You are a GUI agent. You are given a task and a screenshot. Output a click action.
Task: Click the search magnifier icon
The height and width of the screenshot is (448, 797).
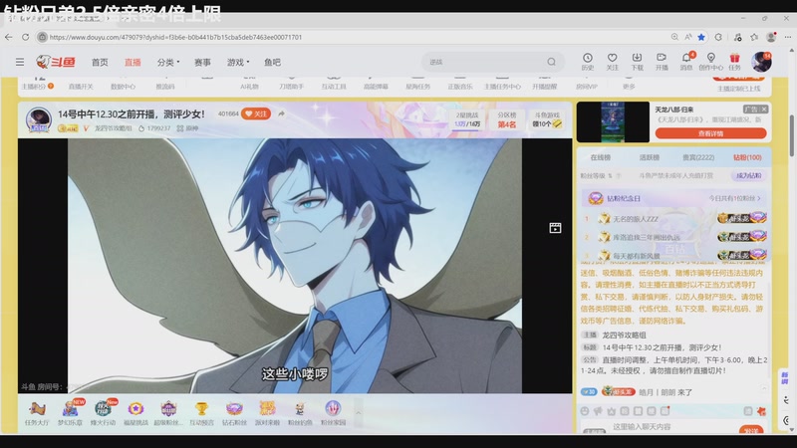pyautogui.click(x=552, y=62)
